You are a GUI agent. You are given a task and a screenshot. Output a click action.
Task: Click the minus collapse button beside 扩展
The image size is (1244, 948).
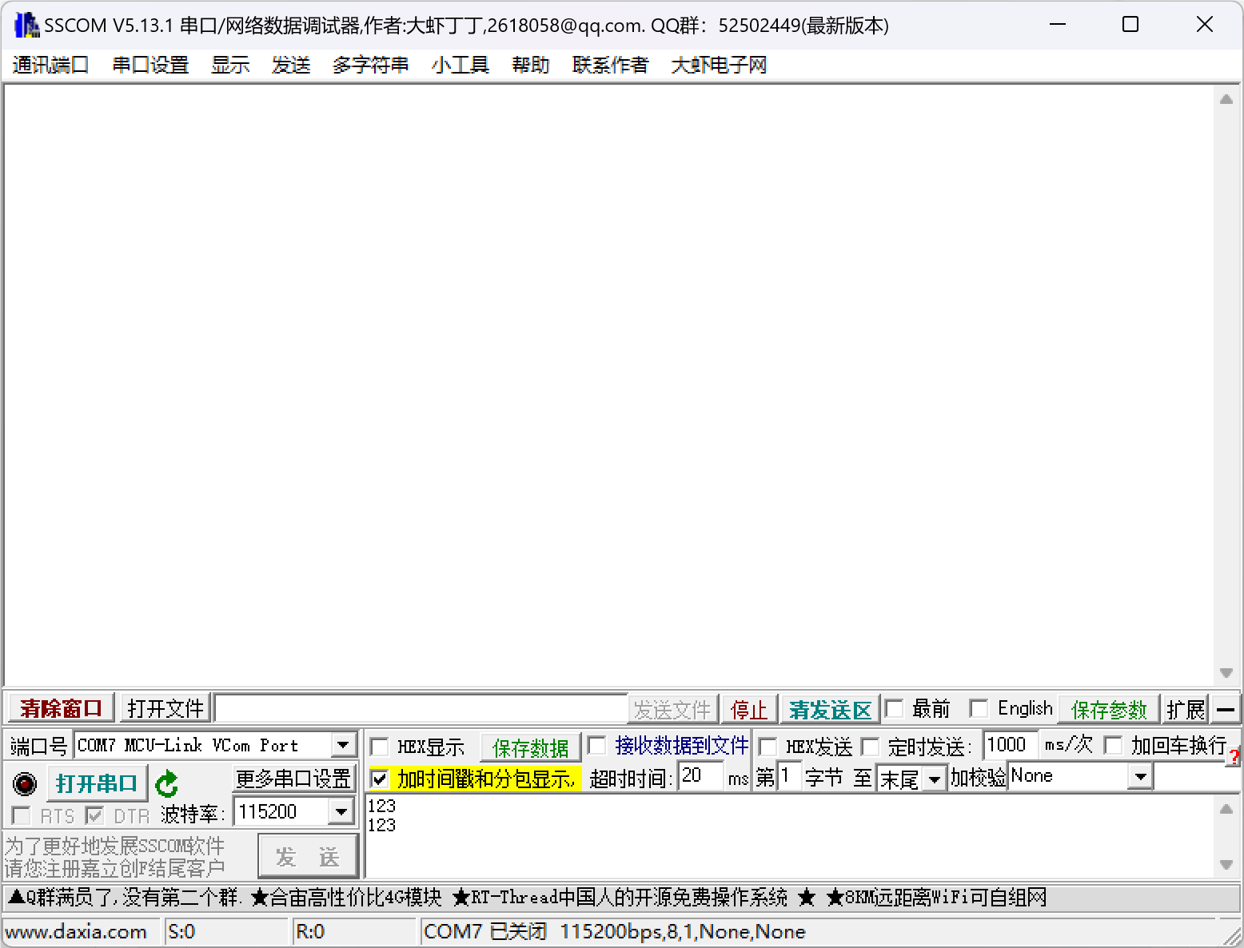pyautogui.click(x=1225, y=709)
